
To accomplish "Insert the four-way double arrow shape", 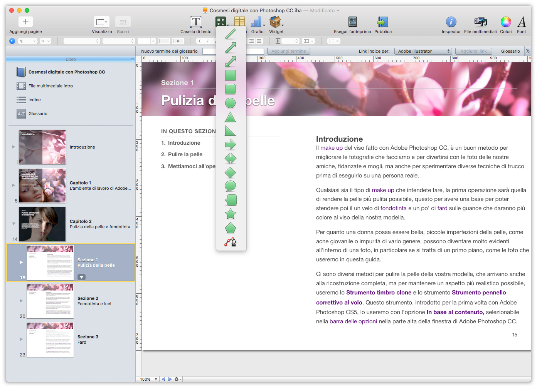I will tap(231, 159).
